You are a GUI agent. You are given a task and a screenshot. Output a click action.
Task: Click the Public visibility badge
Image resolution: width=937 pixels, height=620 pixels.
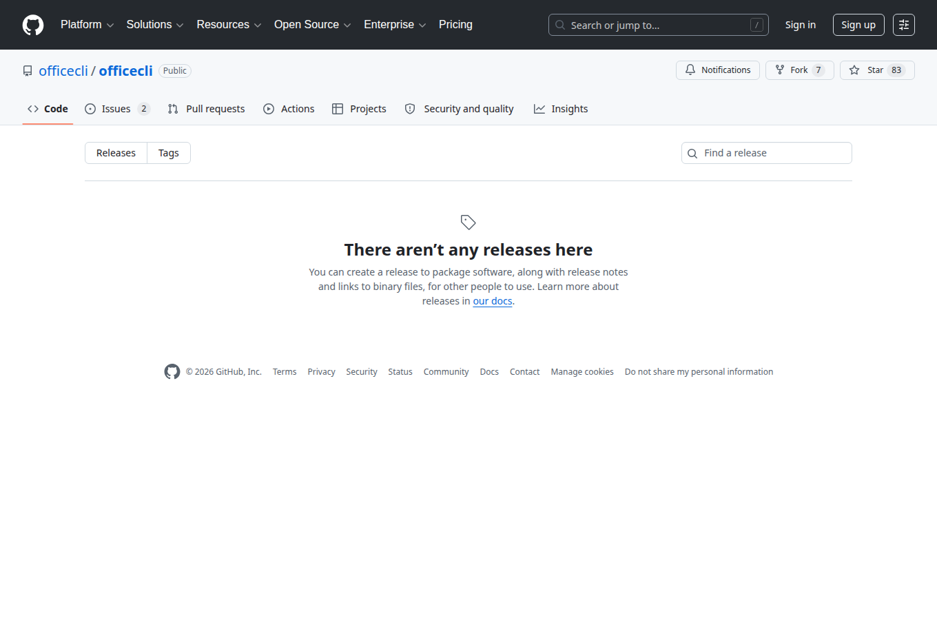[x=175, y=71]
